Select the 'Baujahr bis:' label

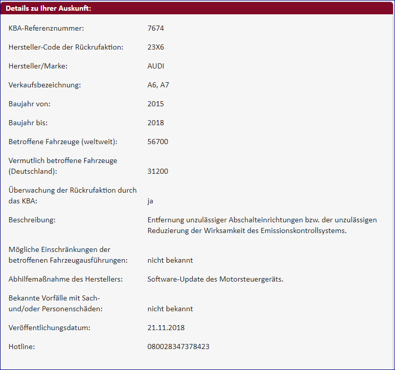(x=28, y=123)
